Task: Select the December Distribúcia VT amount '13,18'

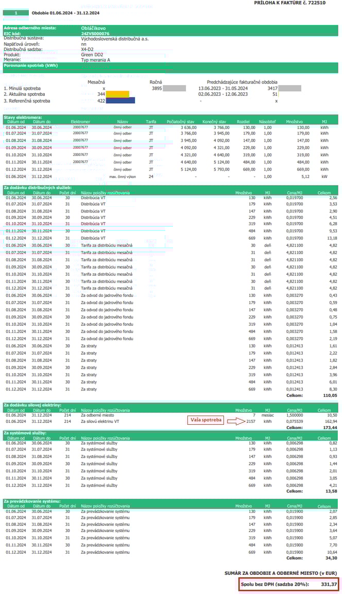Action: [x=332, y=238]
